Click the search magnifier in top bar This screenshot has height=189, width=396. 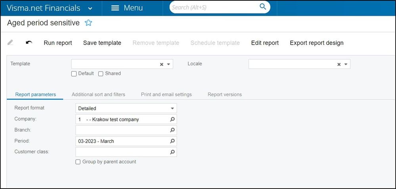coord(263,7)
